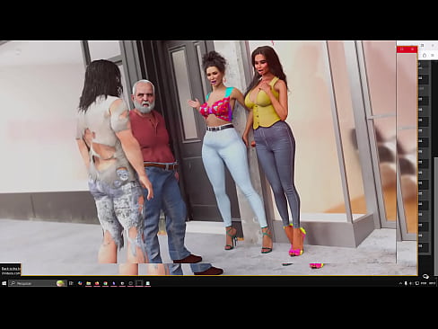Open File Explorer from the taskbar
This screenshot has width=438, height=329.
click(x=89, y=283)
